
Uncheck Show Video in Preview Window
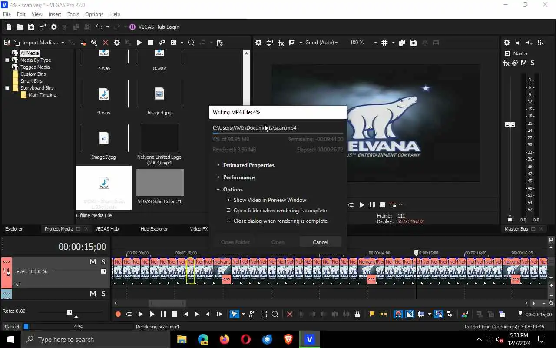[x=228, y=200]
